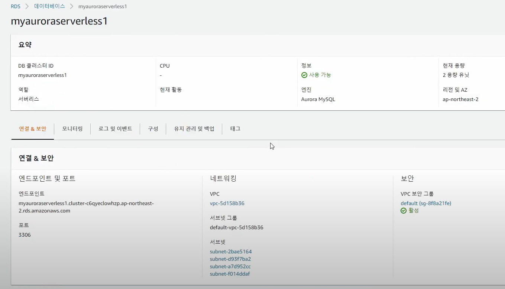Click the 사용 가능 status text
The width and height of the screenshot is (505, 289).
click(x=320, y=75)
